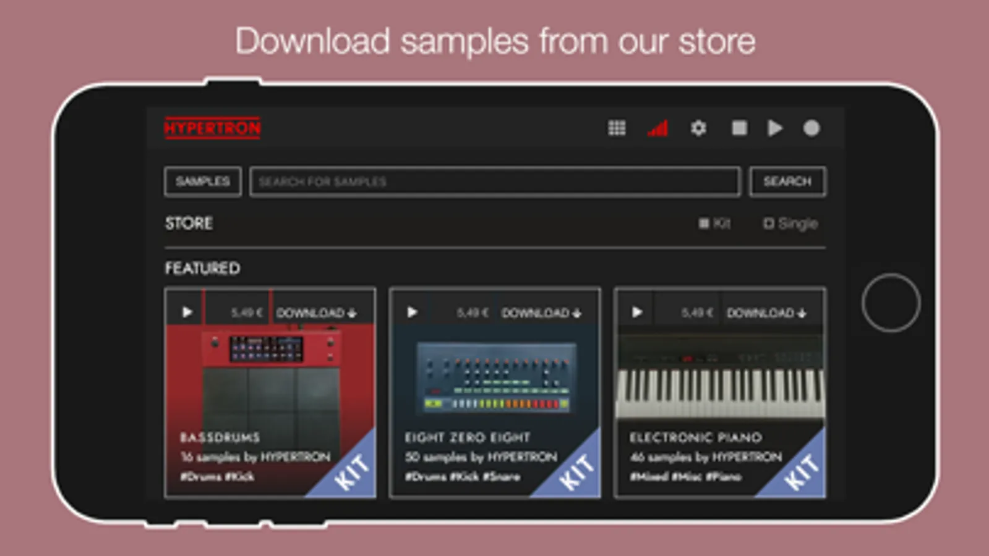The width and height of the screenshot is (989, 556).
Task: Click the Eight Zero Eight price 5,49 €
Action: [x=472, y=313]
